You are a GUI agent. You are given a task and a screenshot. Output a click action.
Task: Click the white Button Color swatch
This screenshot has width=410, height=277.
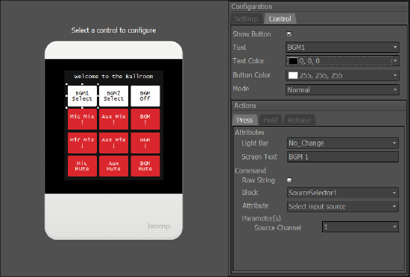(293, 75)
